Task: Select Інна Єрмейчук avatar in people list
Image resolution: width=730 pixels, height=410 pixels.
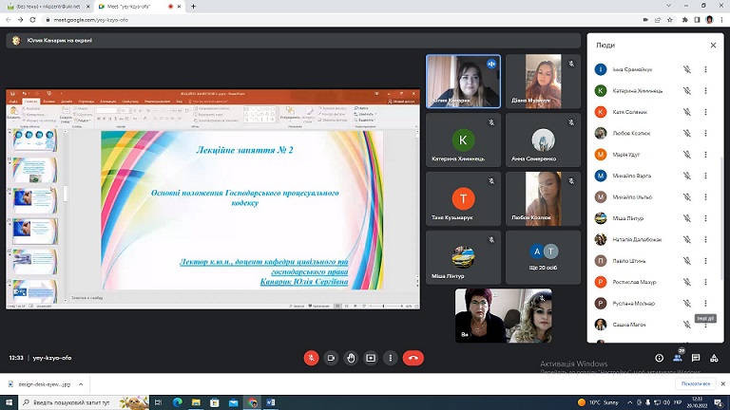Action: click(601, 69)
